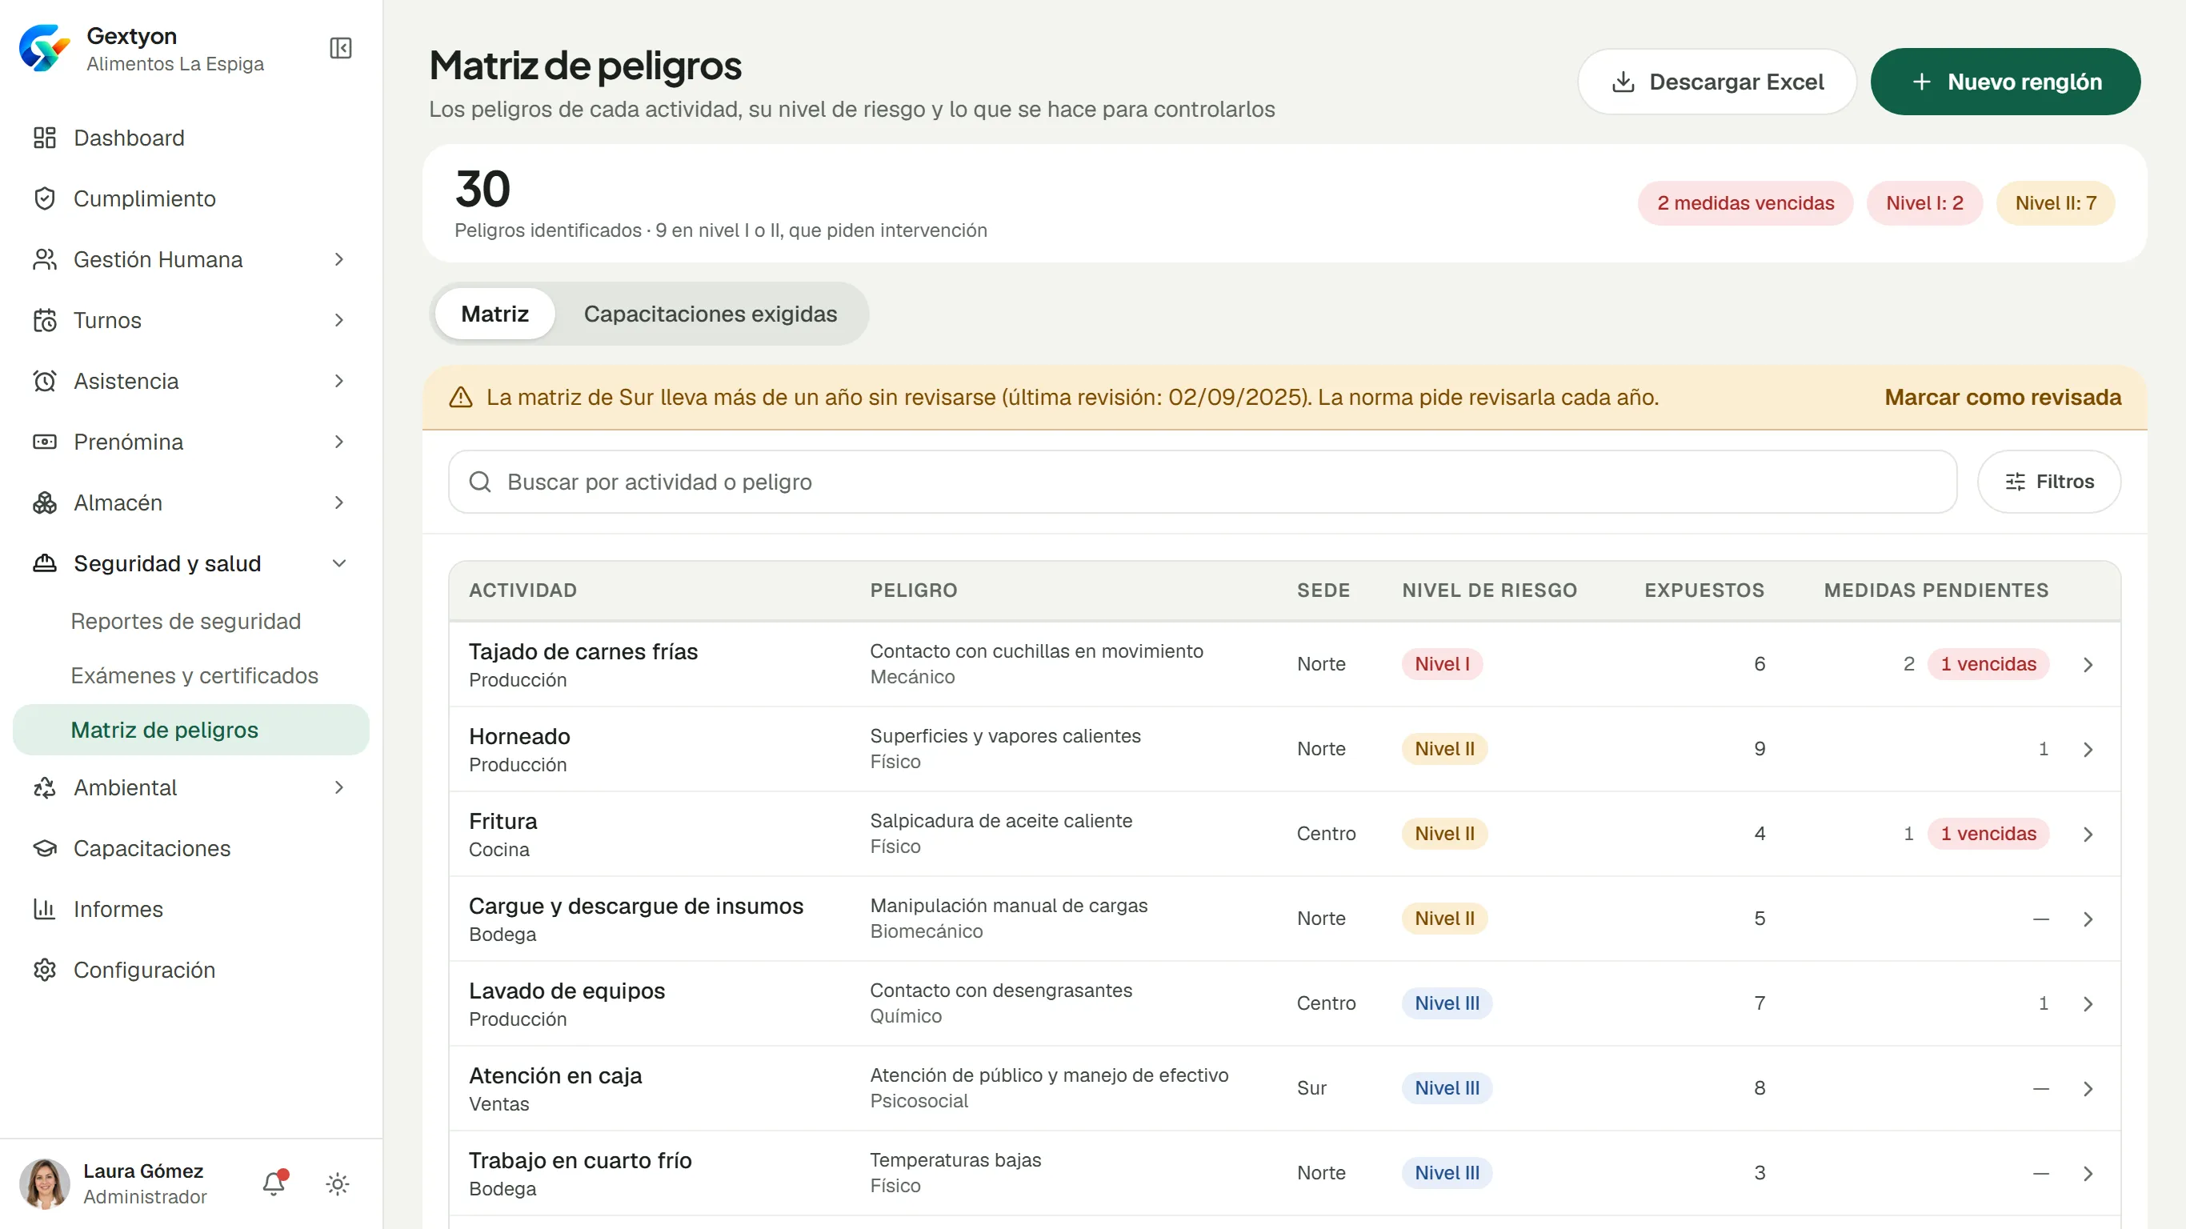Image resolution: width=2186 pixels, height=1229 pixels.
Task: Open Horneado row detail chevron
Action: point(2088,750)
